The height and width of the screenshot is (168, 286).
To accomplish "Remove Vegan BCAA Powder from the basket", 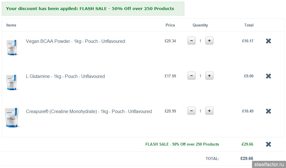I will 268,41.
